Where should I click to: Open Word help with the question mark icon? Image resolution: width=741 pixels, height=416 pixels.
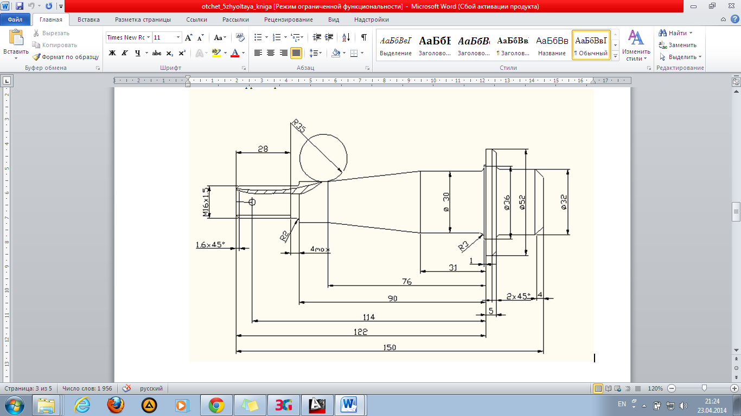[734, 19]
